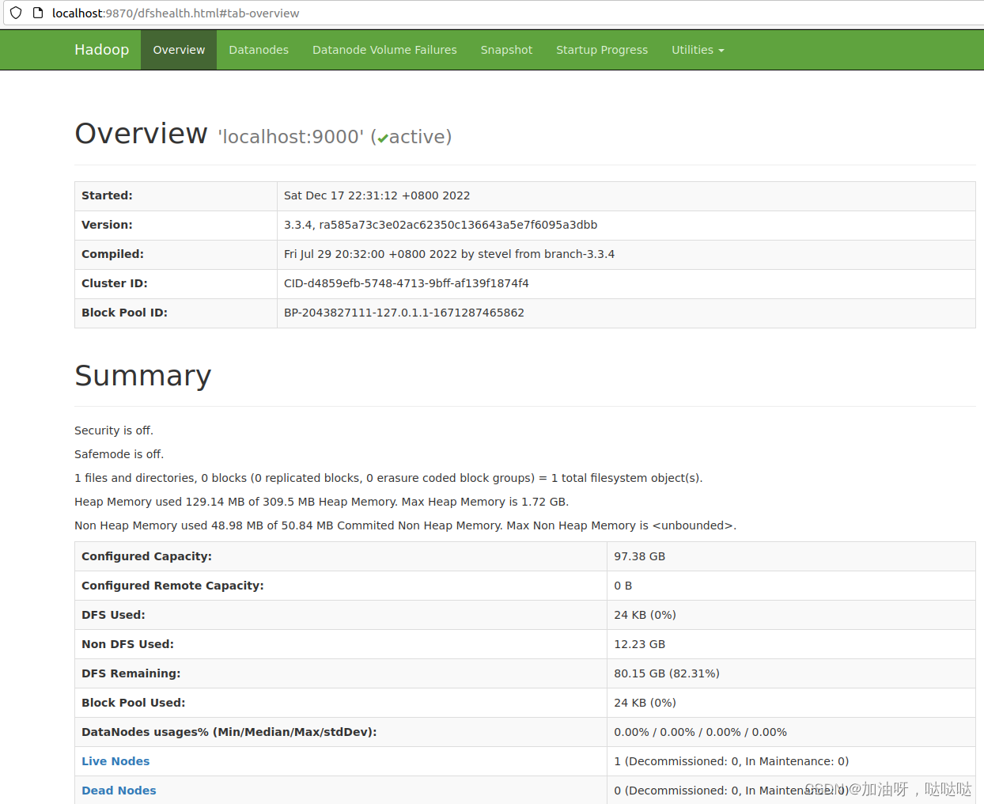The image size is (984, 804).
Task: Click DFS Remaining value 80.15 GB
Action: tap(667, 673)
